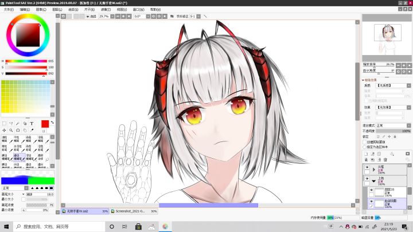Click the 无限手套W.sai2 document tab
Viewport: 413px width, 232px height.
click(85, 211)
